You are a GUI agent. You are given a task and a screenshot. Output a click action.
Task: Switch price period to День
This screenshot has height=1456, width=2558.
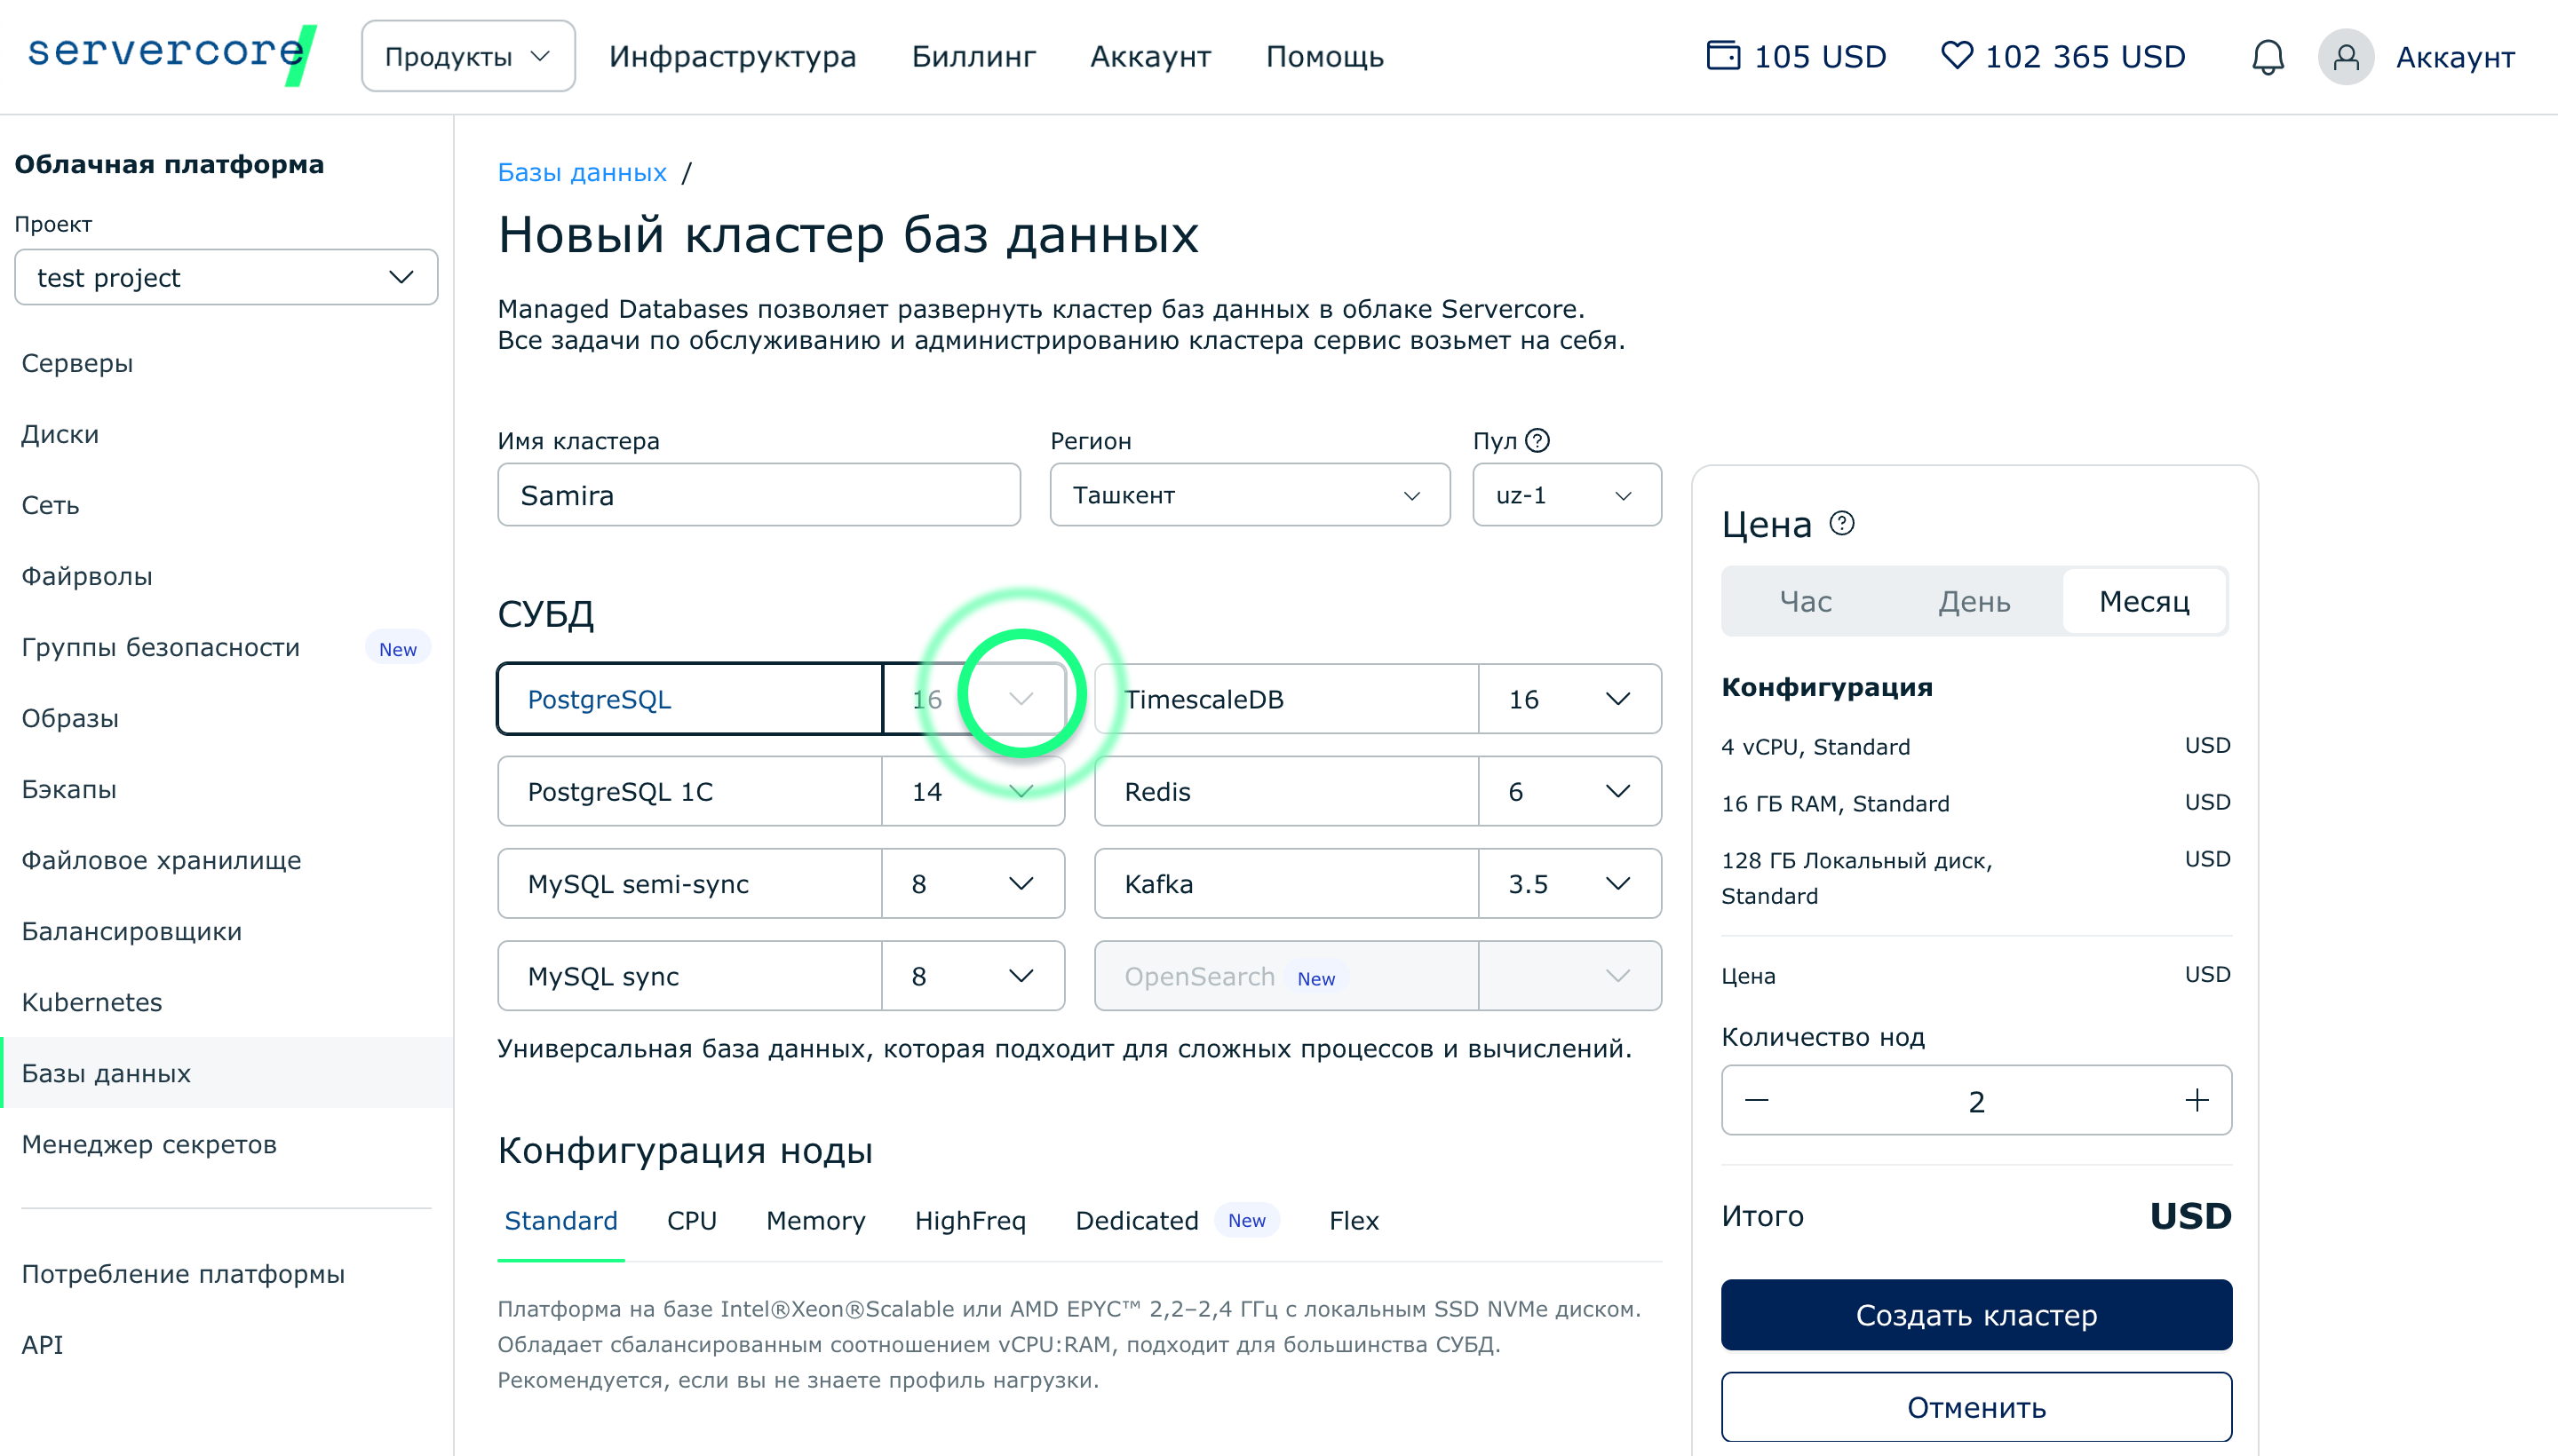pos(1974,601)
